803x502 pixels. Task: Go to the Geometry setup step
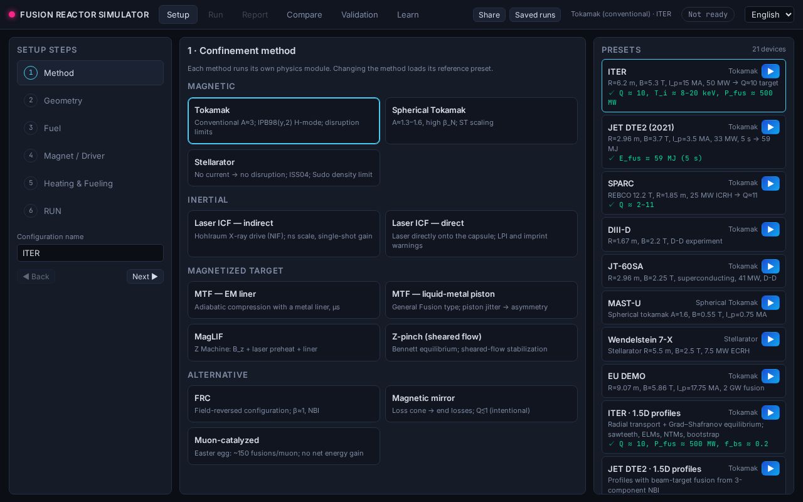pyautogui.click(x=90, y=100)
